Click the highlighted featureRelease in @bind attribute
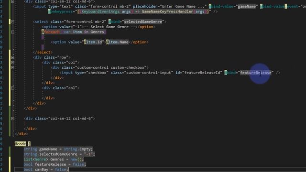 click(x=255, y=73)
